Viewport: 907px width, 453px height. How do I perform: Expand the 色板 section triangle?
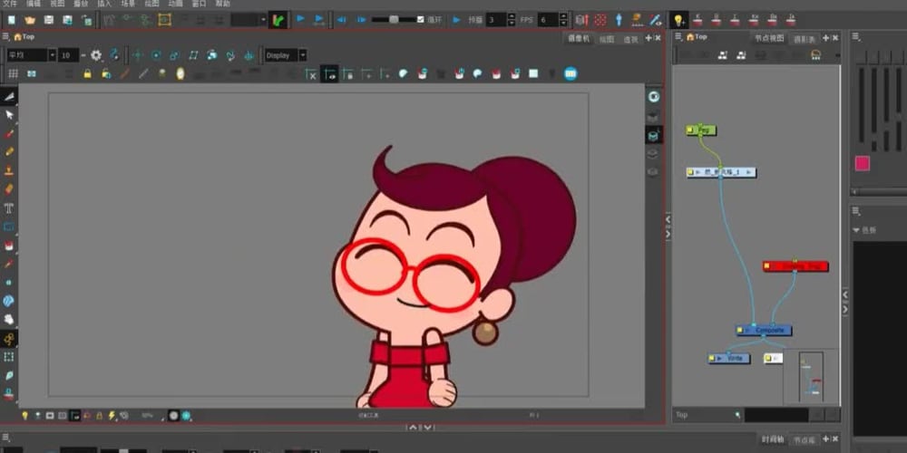click(x=856, y=230)
